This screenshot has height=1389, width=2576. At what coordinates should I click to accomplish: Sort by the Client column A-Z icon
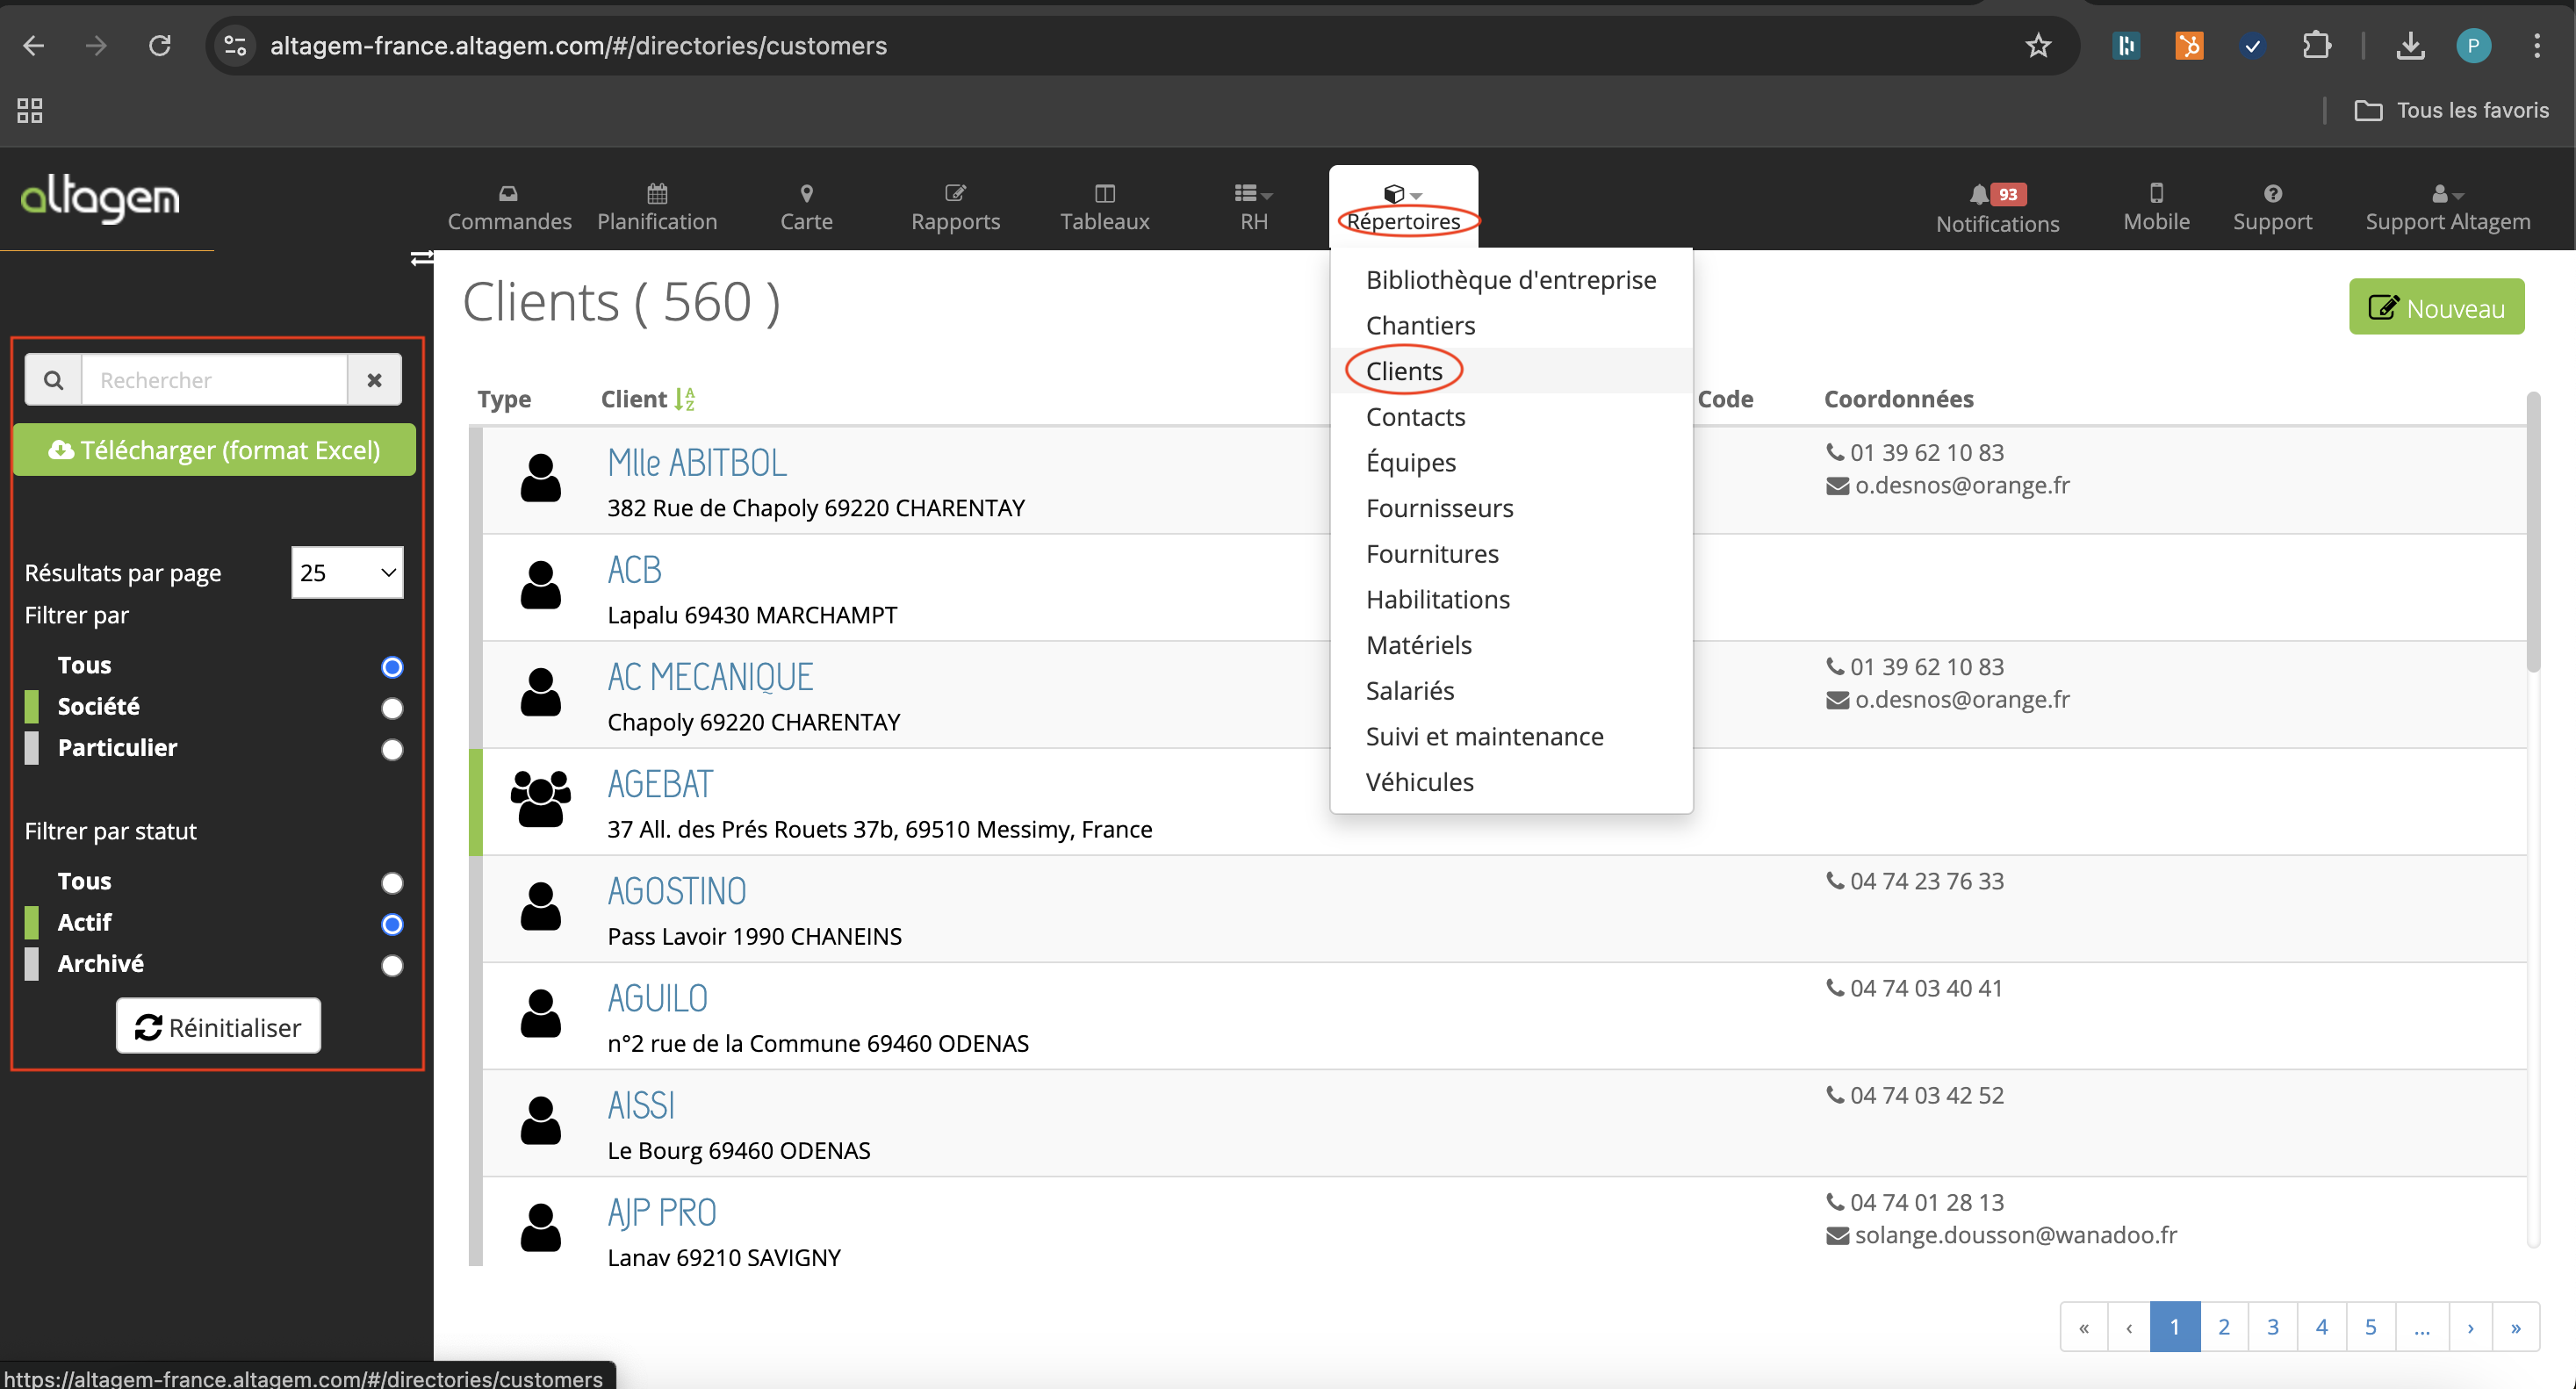pos(684,399)
